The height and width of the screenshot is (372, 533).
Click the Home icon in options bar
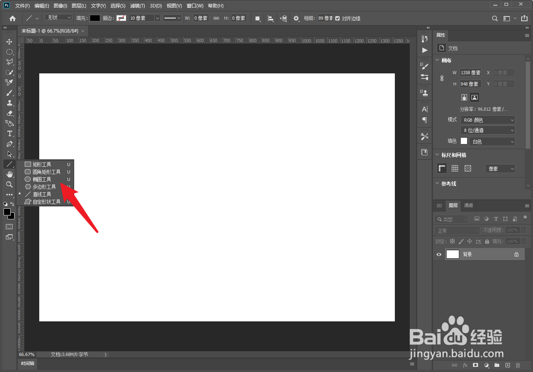pyautogui.click(x=13, y=18)
